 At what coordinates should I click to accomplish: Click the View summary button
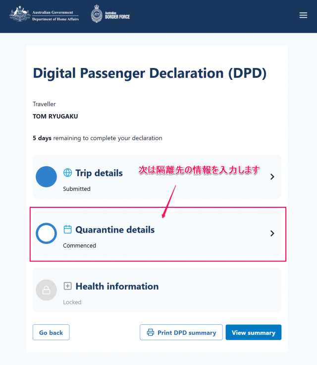tap(254, 332)
